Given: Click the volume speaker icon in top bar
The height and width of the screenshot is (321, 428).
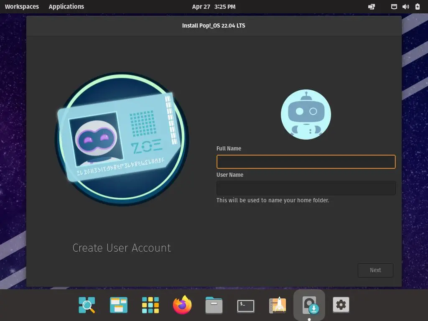Looking at the screenshot, I should [x=405, y=7].
